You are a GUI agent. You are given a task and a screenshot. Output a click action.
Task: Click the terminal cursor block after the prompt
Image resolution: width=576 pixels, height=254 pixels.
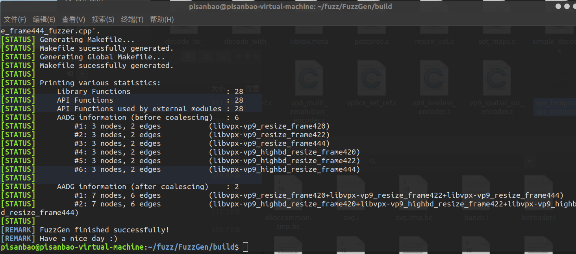click(246, 247)
